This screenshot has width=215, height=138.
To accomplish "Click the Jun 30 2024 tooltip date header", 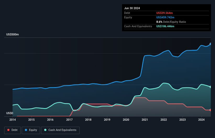I will (132, 8).
